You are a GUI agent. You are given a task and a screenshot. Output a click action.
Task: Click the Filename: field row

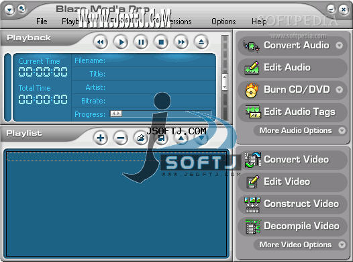[144, 60]
